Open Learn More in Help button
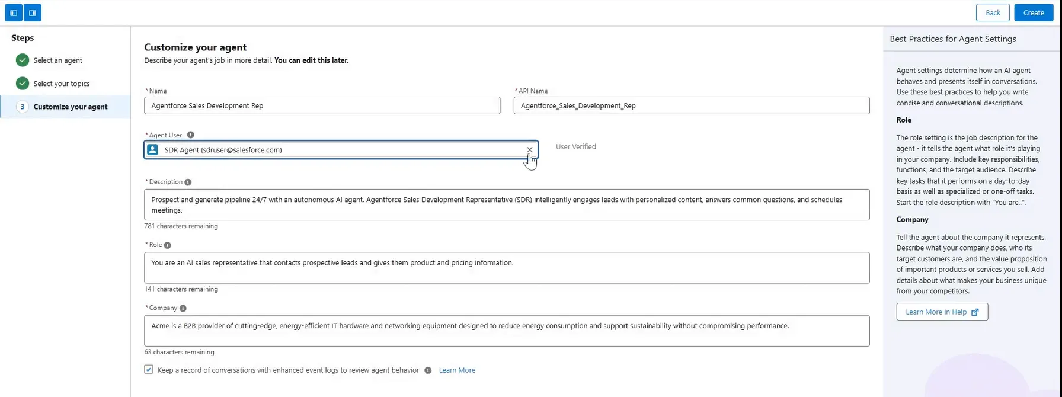 tap(942, 312)
